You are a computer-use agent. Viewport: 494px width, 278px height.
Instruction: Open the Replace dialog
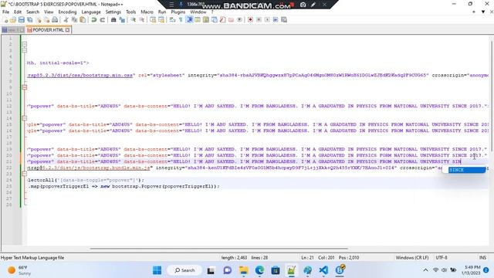point(122,20)
